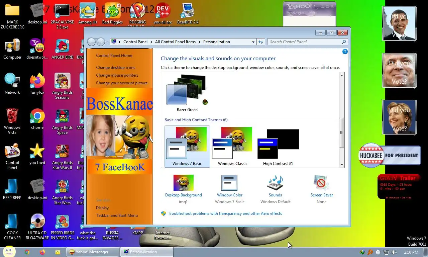Open Angry Birds Star Wars II shortcut
The height and width of the screenshot is (257, 428).
(x=63, y=157)
